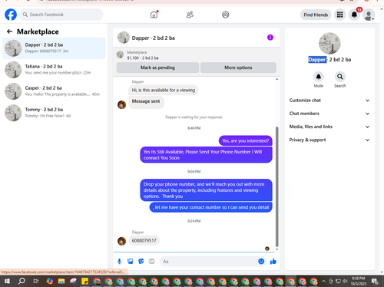
Task: Click the voice clip microphone icon
Action: pos(119,262)
